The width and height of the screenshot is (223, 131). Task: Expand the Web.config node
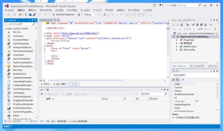coord(177,50)
